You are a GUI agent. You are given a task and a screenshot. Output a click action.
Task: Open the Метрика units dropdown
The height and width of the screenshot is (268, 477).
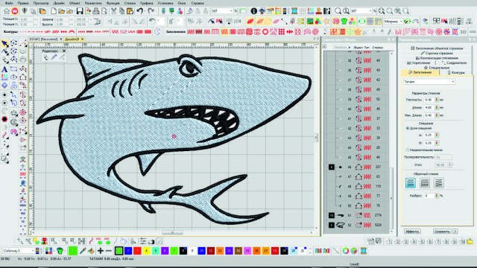[402, 22]
